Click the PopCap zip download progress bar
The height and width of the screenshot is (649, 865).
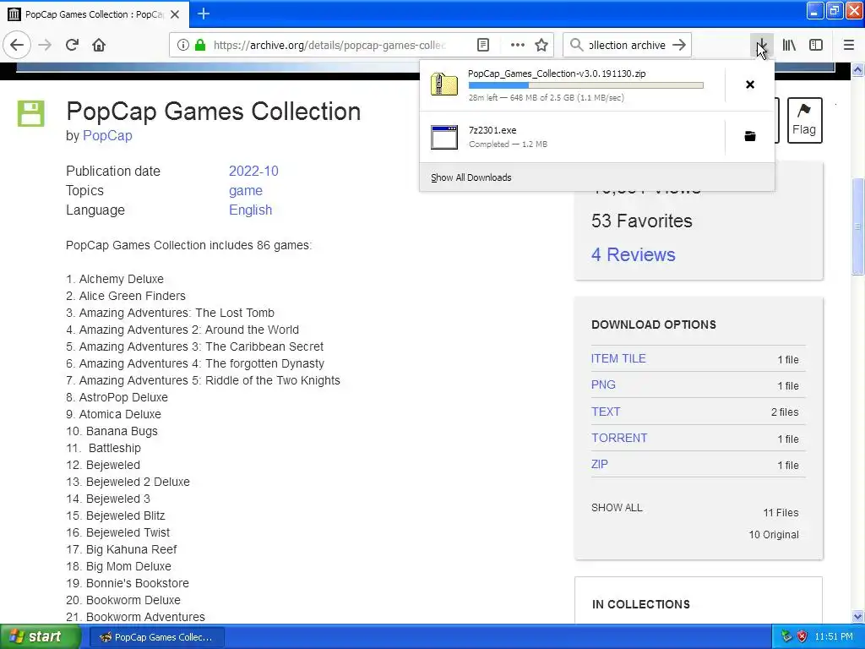coord(586,85)
